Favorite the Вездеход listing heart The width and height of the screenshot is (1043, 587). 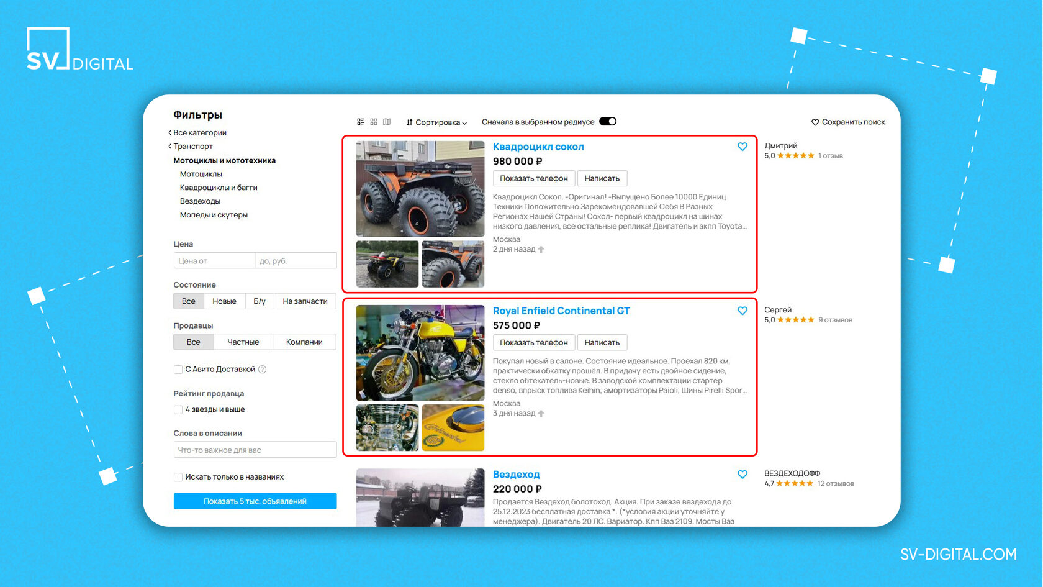[743, 474]
